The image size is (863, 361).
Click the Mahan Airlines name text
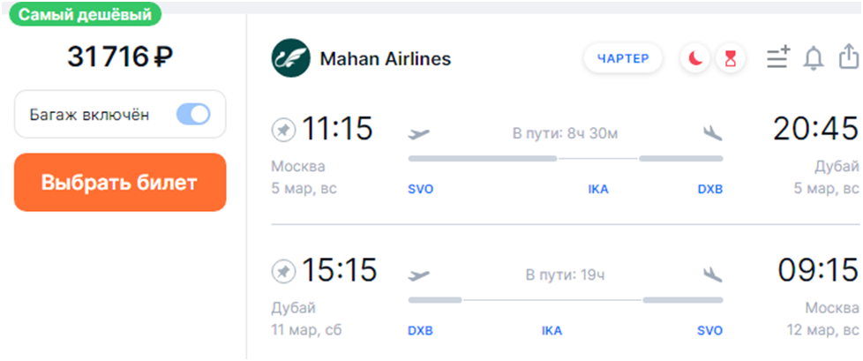point(385,59)
